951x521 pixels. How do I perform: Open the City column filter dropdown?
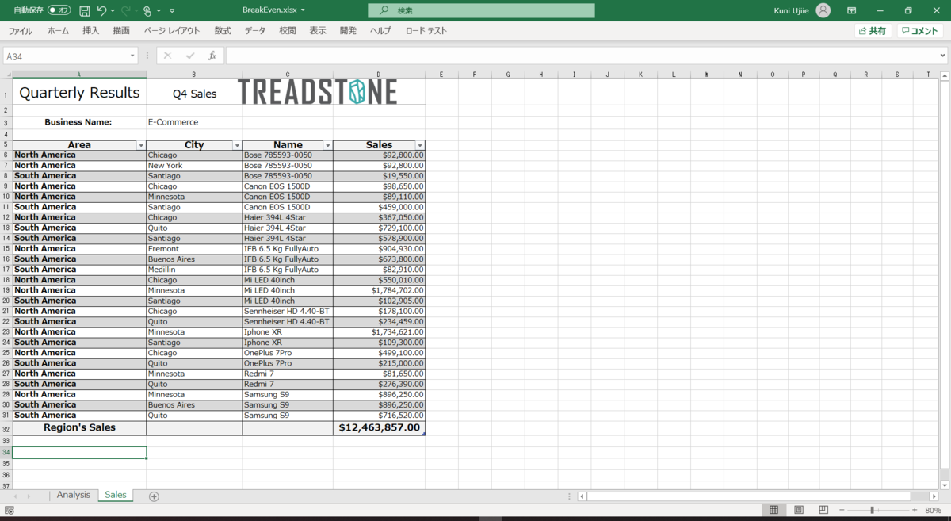[237, 146]
